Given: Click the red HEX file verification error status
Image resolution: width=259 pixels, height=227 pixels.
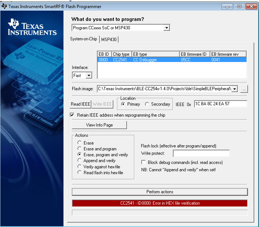Looking at the screenshot, I should coord(160,203).
